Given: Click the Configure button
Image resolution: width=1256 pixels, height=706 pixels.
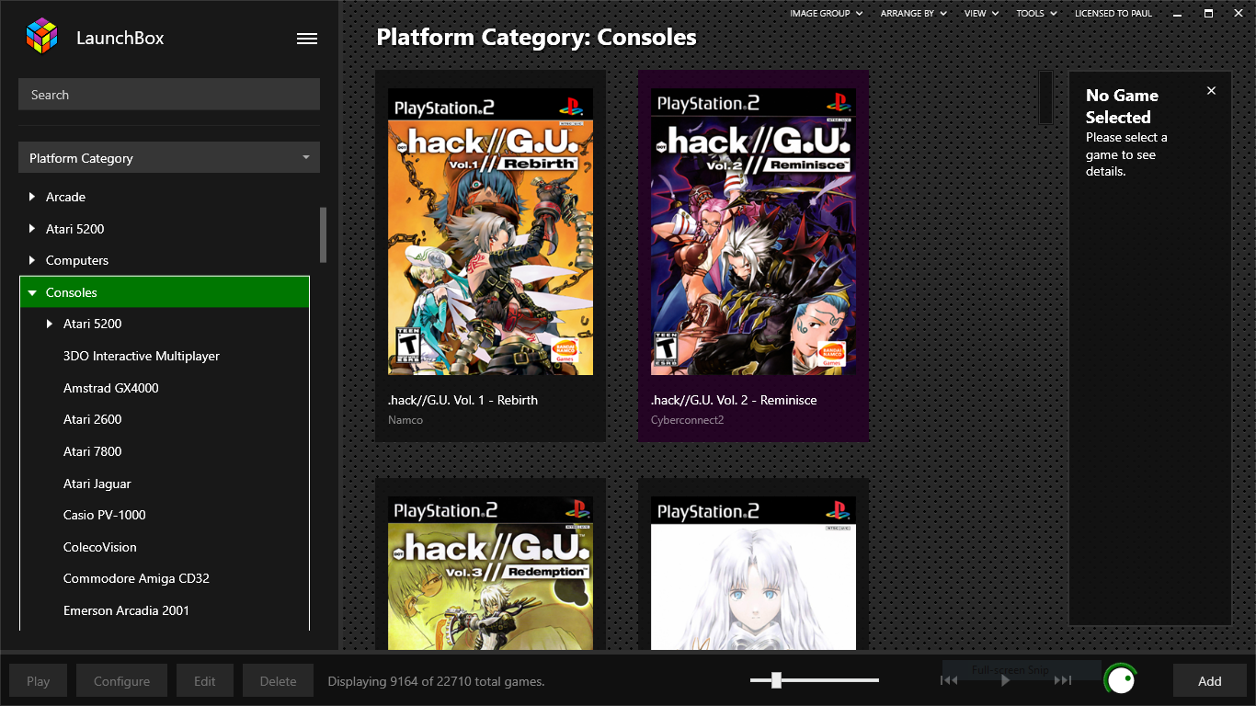Looking at the screenshot, I should click(x=121, y=681).
